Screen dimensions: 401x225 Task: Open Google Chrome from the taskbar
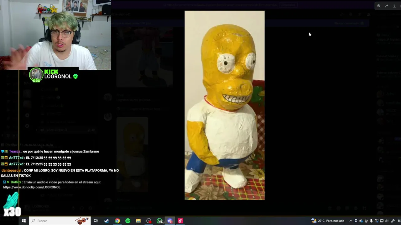pos(117,221)
